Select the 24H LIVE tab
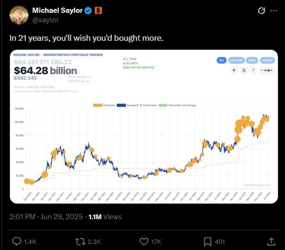 236,60
